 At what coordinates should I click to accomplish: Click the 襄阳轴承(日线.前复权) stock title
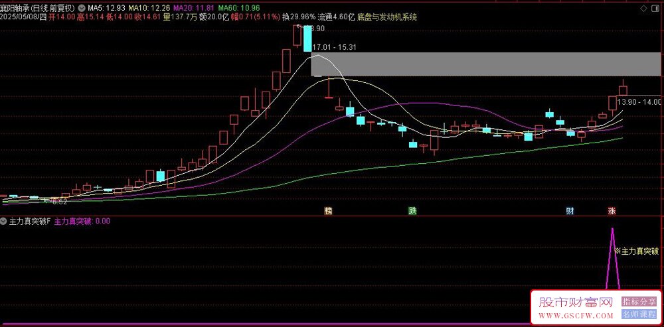[38, 9]
